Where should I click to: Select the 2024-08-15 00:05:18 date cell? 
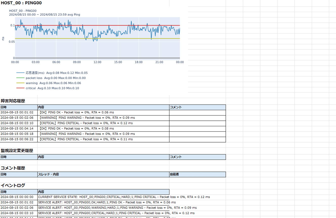pos(19,134)
